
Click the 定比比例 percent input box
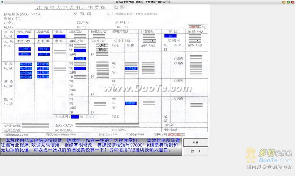tap(75, 117)
